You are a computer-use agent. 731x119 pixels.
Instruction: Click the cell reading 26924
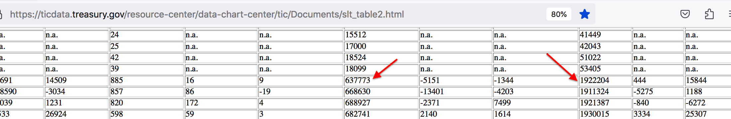pyautogui.click(x=77, y=114)
